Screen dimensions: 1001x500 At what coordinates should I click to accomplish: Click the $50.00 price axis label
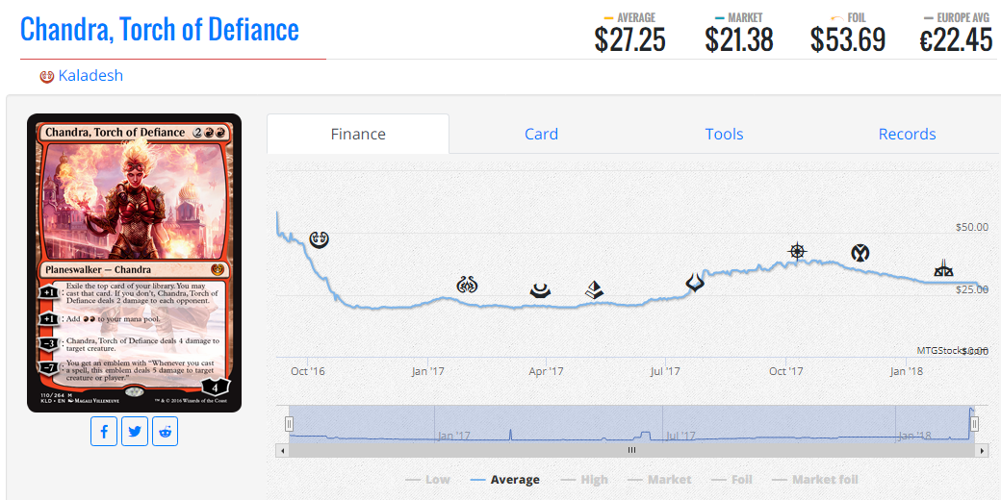pyautogui.click(x=971, y=227)
